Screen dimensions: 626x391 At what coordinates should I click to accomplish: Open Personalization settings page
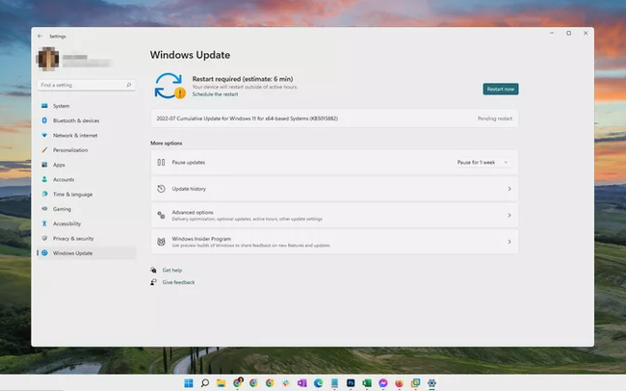pyautogui.click(x=69, y=150)
